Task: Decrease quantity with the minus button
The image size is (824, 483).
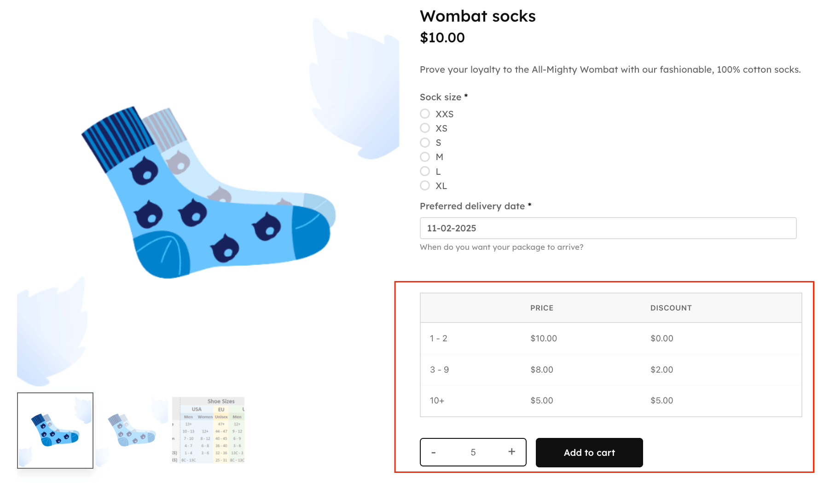Action: pos(433,452)
